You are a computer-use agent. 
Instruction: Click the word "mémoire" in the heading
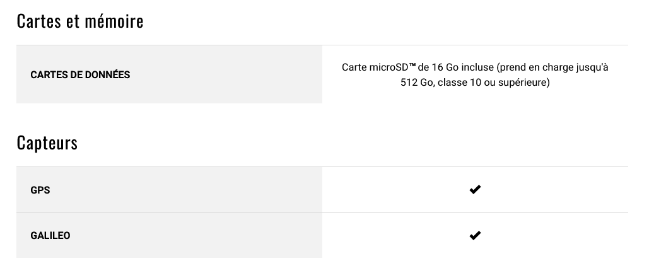pos(114,21)
